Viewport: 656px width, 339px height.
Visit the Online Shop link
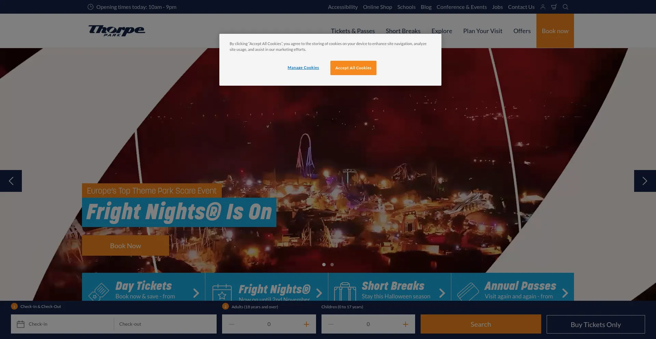click(x=378, y=7)
